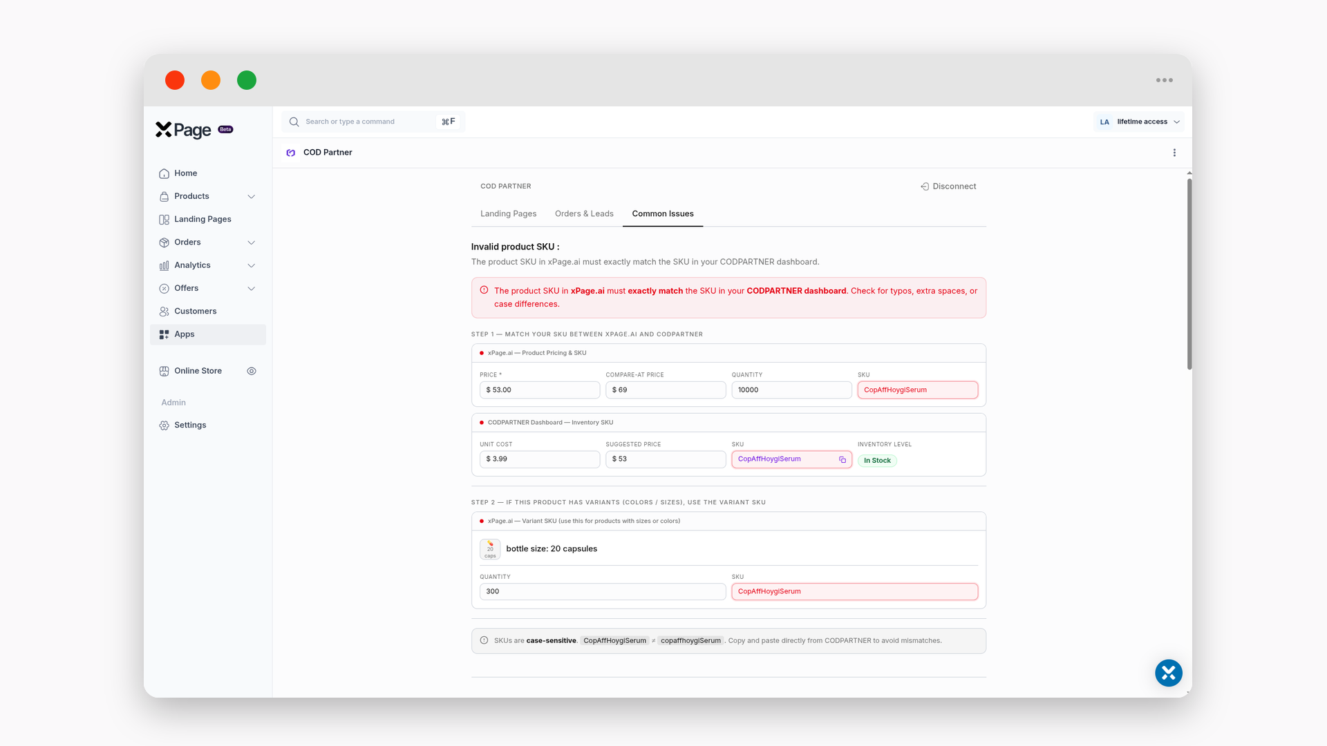Switch to the Landing Pages tab
The image size is (1327, 746).
pos(508,213)
